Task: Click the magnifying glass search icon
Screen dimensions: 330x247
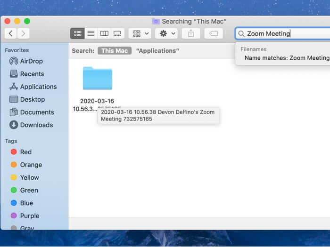Action: pos(241,33)
